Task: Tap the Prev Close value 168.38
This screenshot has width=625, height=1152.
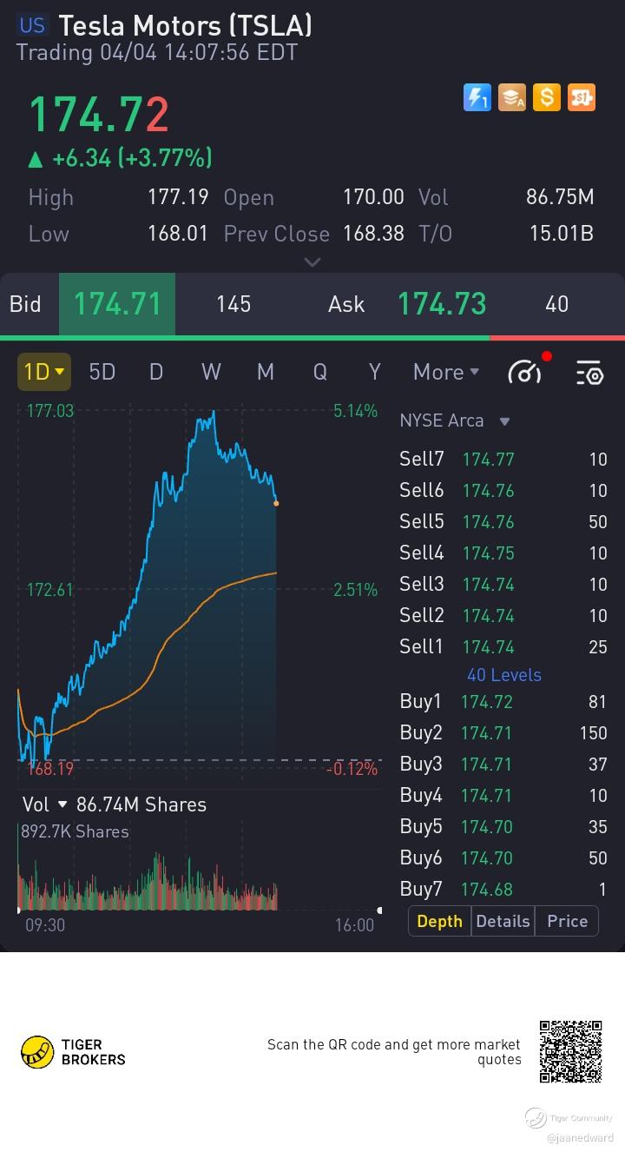Action: click(373, 234)
